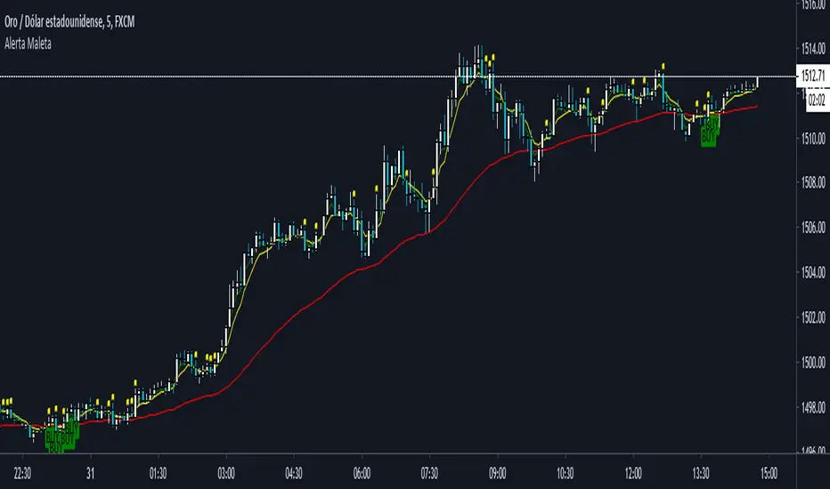This screenshot has height=489, width=830.
Task: Click the 1510.00 price axis label
Action: [x=810, y=138]
